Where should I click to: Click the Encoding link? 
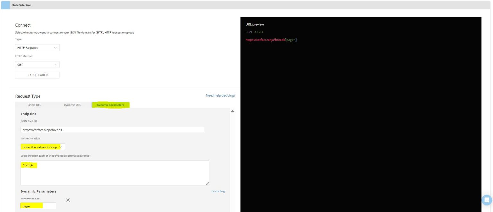click(x=218, y=191)
